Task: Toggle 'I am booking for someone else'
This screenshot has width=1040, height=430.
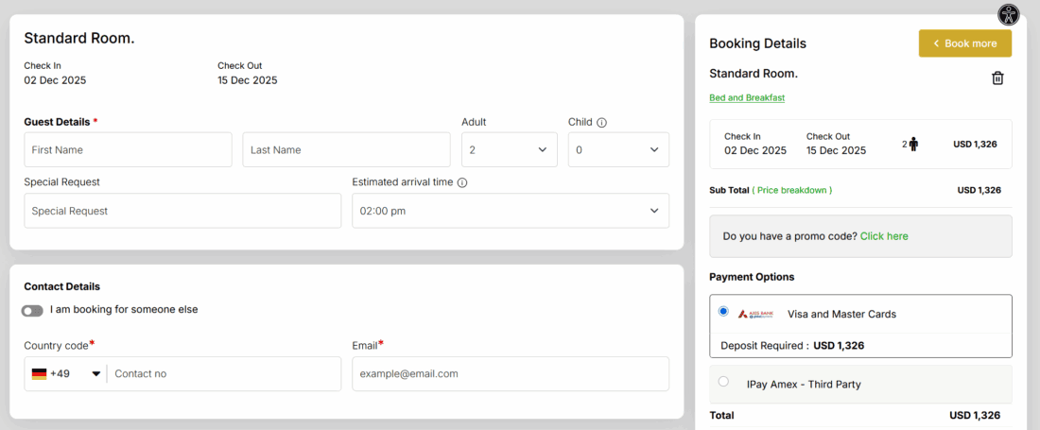Action: tap(33, 310)
